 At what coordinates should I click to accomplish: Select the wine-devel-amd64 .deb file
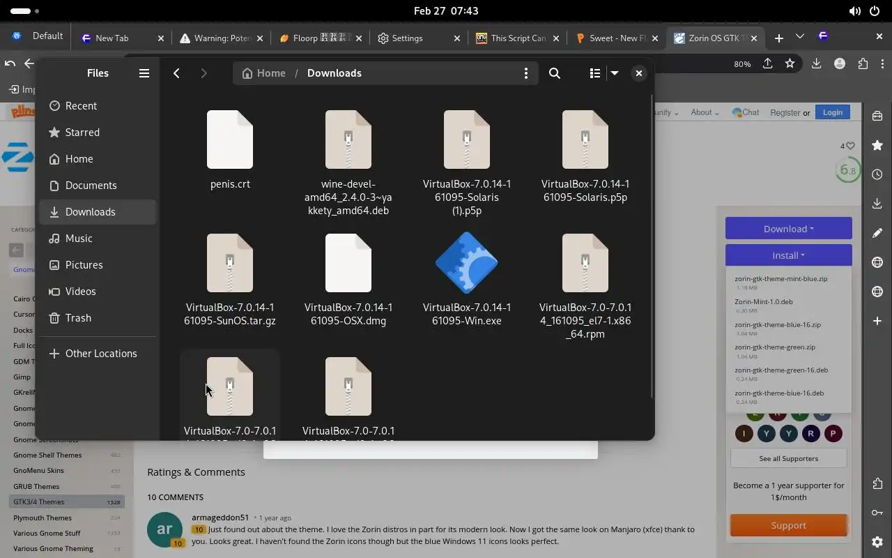click(348, 163)
